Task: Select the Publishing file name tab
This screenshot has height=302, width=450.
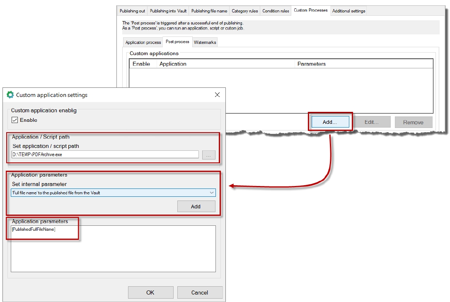Action: tap(209, 11)
